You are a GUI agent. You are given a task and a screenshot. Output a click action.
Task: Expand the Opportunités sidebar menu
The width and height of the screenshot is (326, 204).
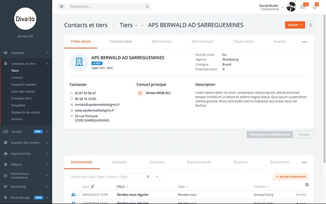coord(26,153)
